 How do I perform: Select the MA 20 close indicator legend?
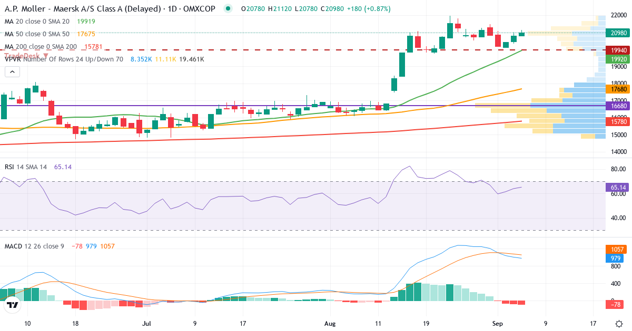[x=37, y=22]
